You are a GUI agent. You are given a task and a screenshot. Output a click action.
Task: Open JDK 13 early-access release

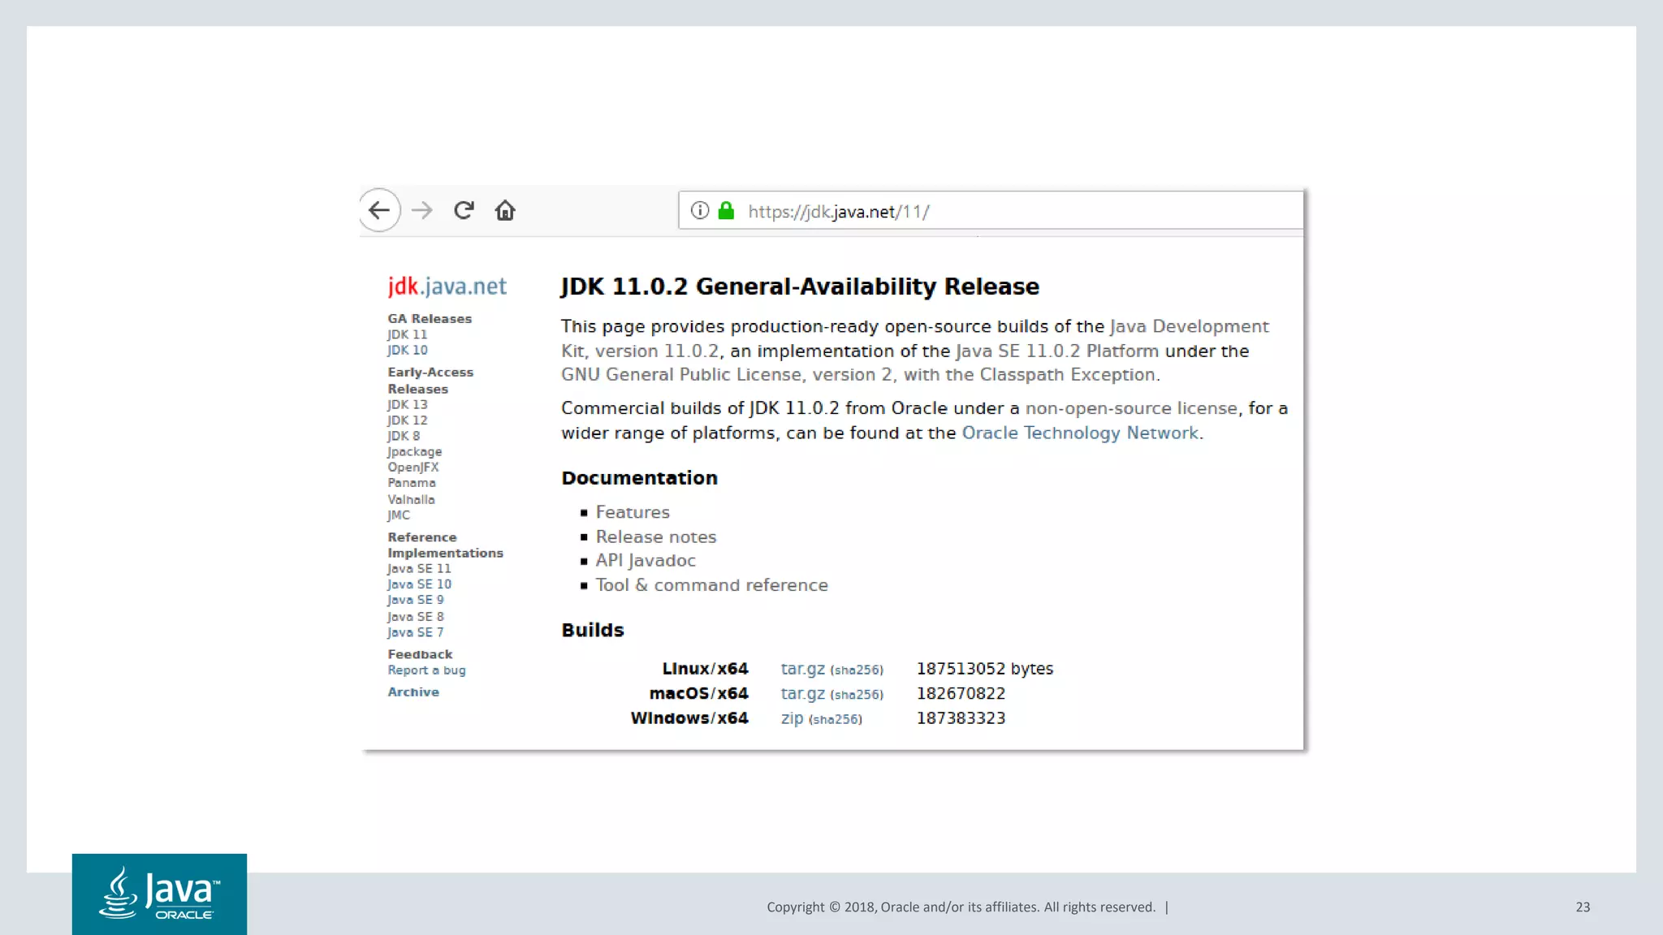(x=407, y=404)
